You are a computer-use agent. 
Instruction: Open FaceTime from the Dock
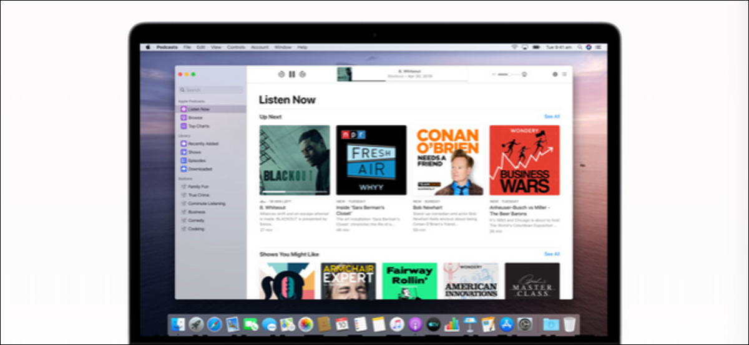(251, 324)
